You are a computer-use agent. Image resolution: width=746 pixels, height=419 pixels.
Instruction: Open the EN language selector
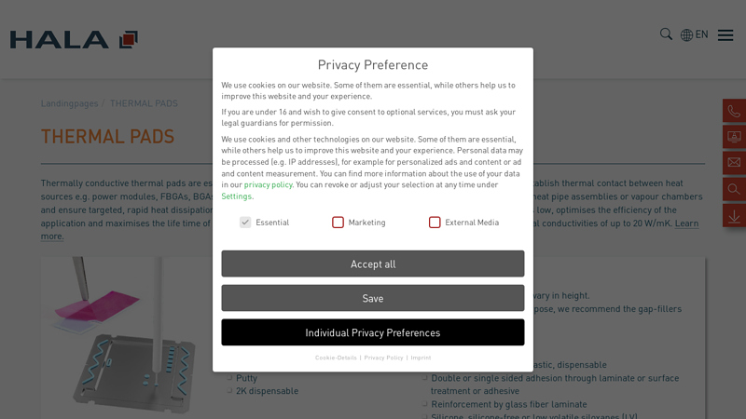pyautogui.click(x=701, y=35)
